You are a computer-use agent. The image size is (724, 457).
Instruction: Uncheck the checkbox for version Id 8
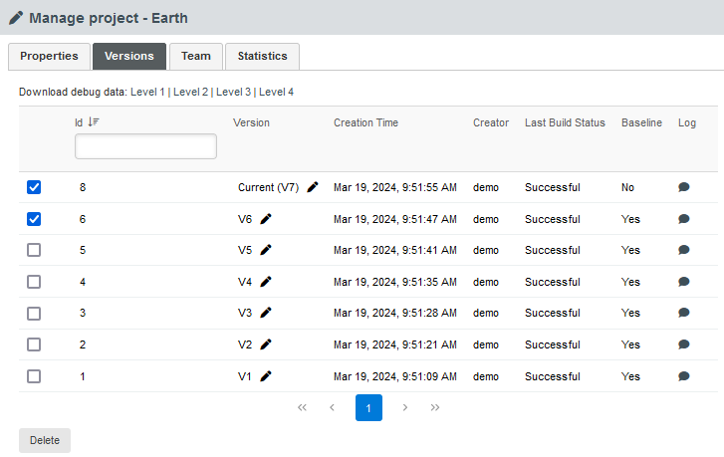pos(34,187)
